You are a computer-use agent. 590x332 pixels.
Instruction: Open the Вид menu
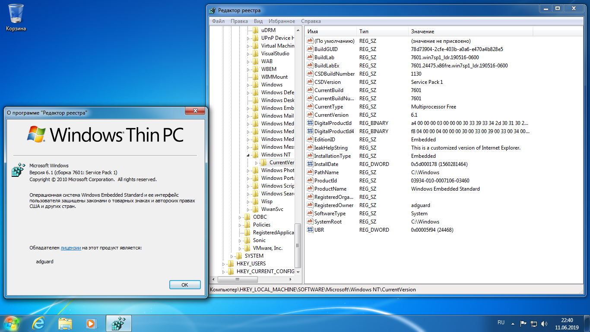tap(258, 21)
